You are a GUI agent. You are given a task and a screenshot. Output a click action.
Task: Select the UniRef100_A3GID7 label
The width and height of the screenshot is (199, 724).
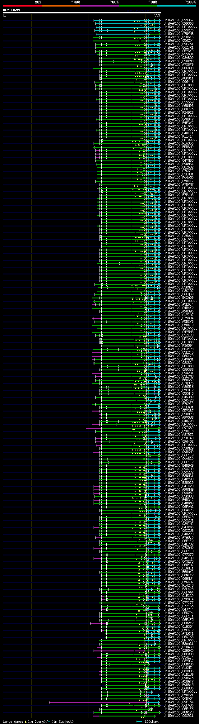[178, 291]
